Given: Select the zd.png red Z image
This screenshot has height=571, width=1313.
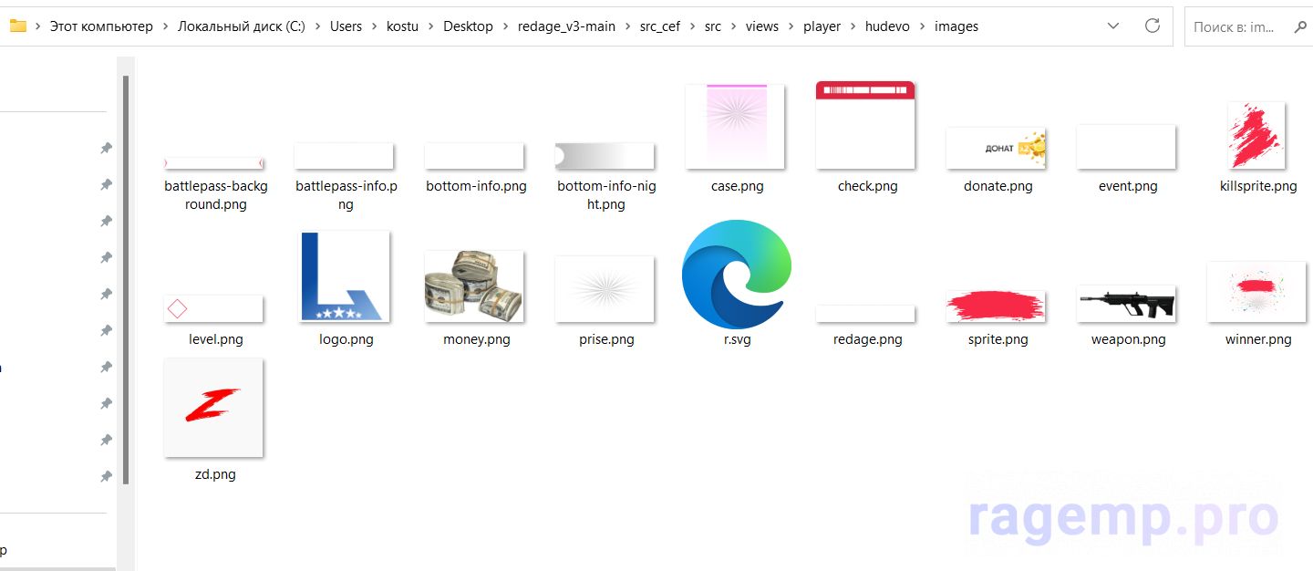Looking at the screenshot, I should (213, 408).
